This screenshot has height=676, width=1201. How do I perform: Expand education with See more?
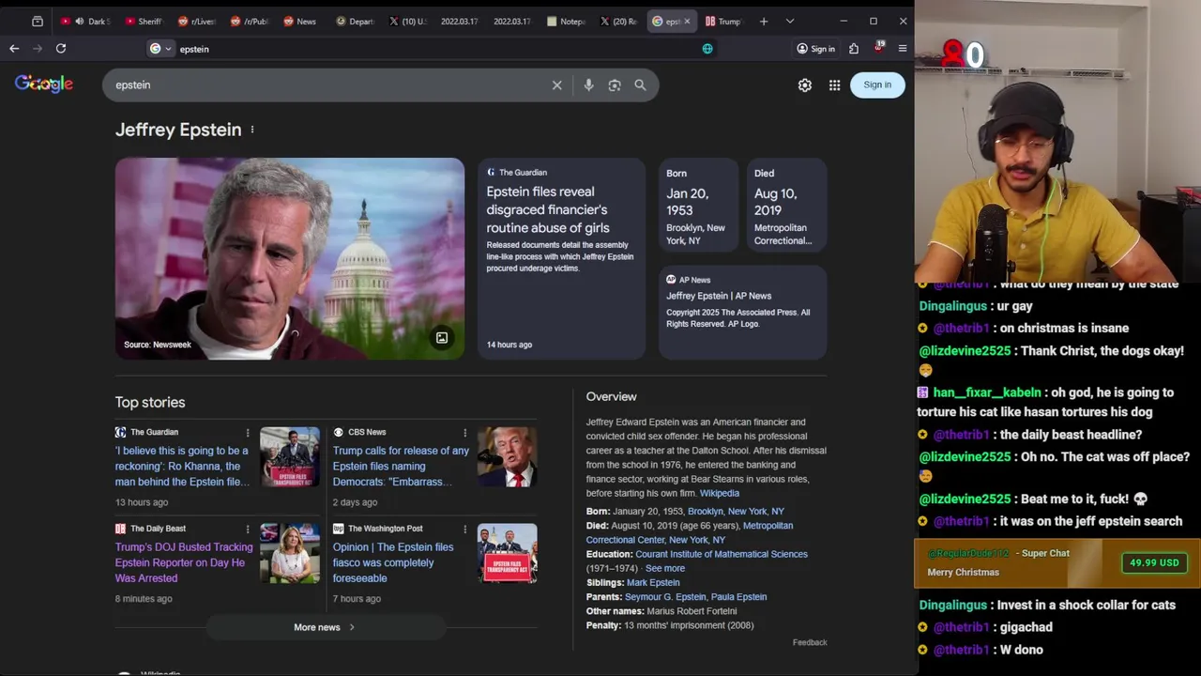(x=665, y=568)
